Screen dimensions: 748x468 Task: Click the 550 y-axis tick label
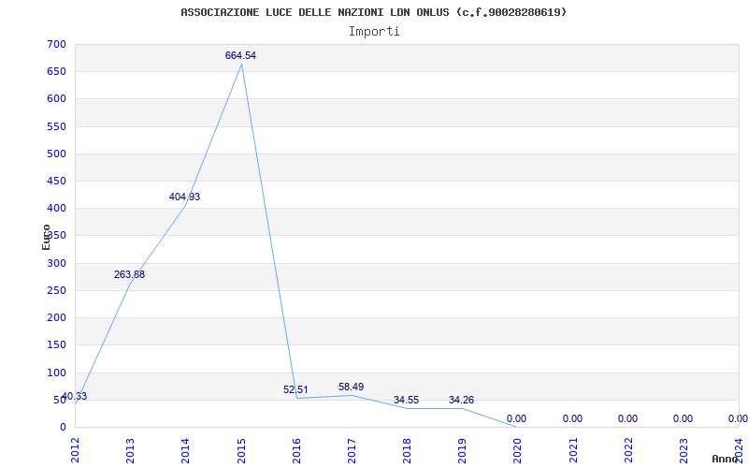pyautogui.click(x=56, y=126)
